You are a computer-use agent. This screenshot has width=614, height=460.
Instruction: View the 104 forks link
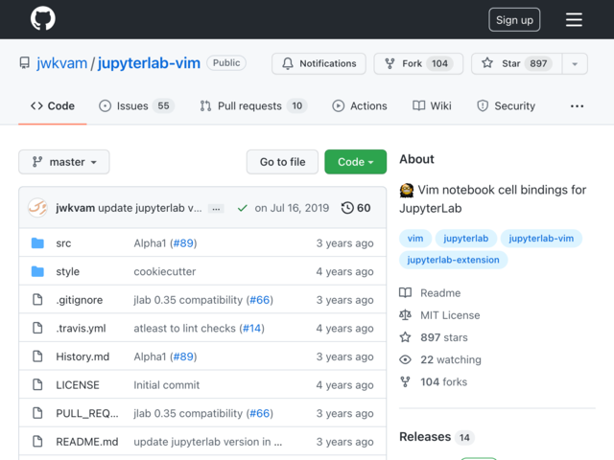[433, 381]
